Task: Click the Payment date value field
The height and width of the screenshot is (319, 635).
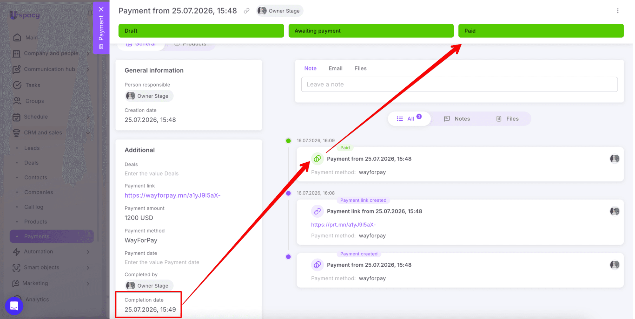Action: coord(162,262)
